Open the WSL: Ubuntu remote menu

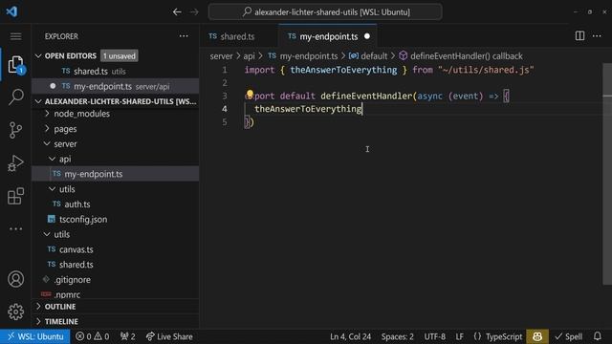point(35,336)
